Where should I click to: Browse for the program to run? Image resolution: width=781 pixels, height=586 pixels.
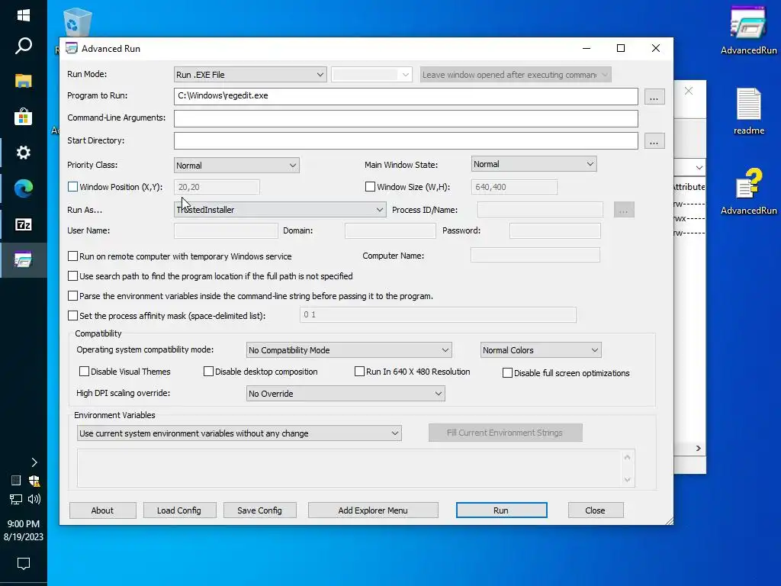tap(654, 97)
